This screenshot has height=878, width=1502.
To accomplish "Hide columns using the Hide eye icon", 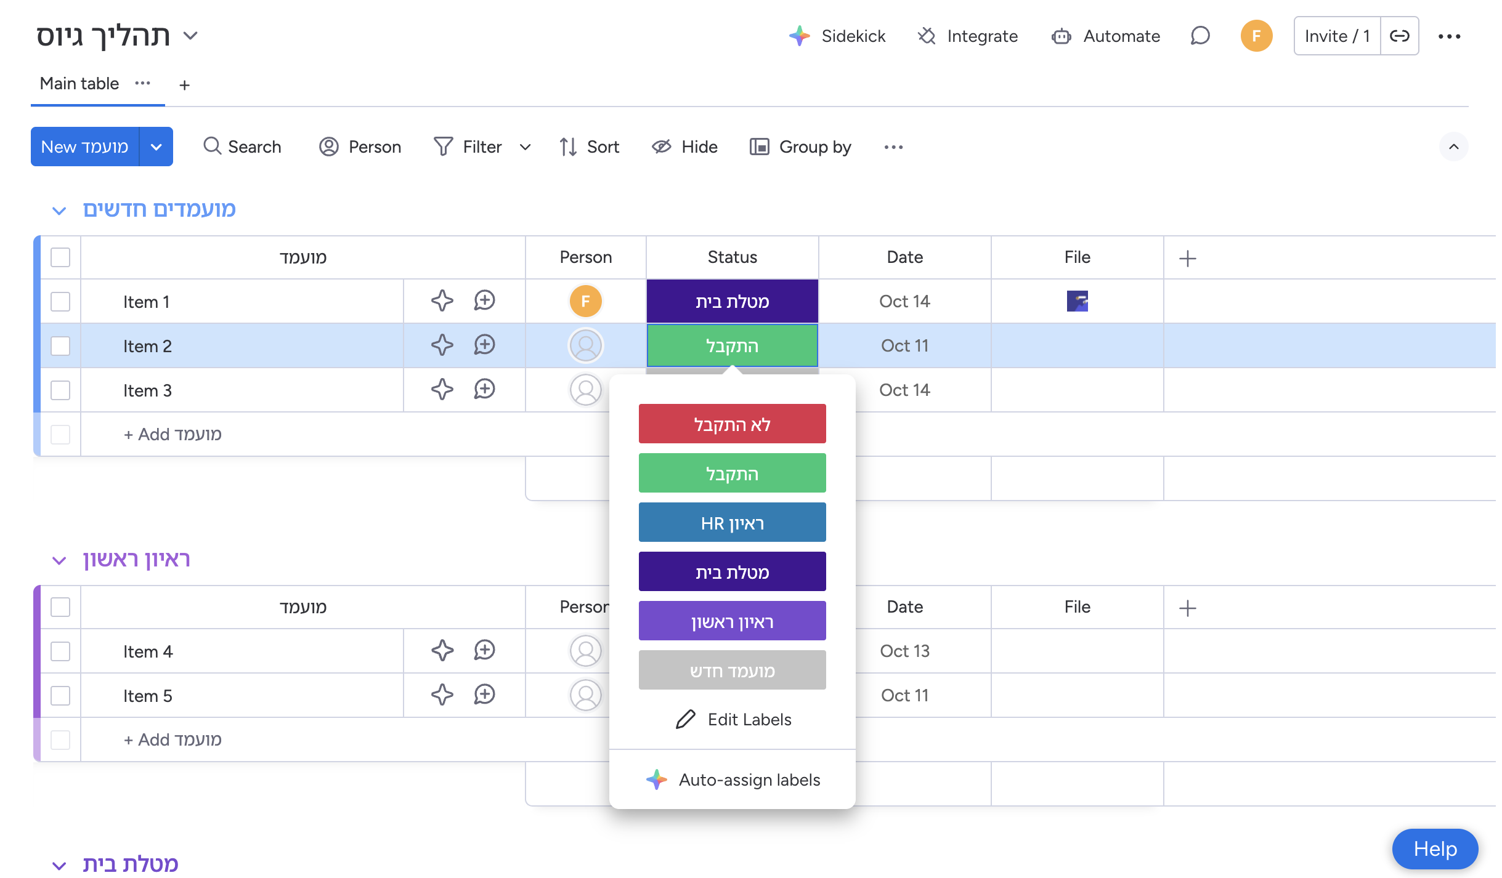I will click(x=662, y=147).
